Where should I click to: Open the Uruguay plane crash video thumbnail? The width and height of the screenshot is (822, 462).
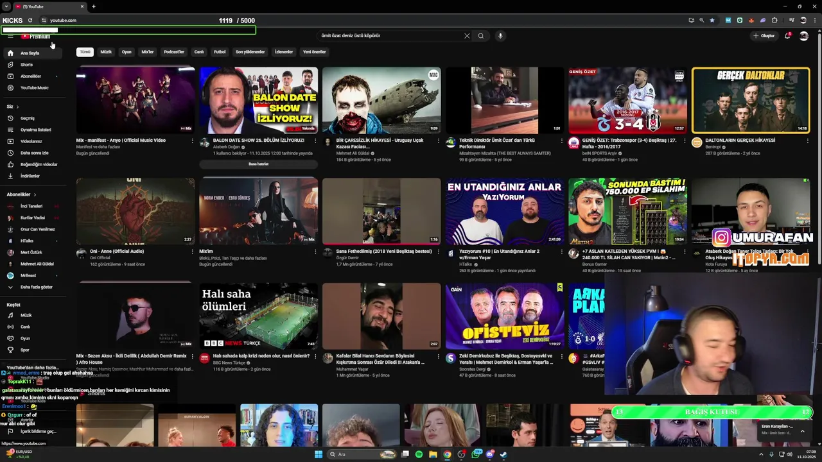[x=381, y=100]
